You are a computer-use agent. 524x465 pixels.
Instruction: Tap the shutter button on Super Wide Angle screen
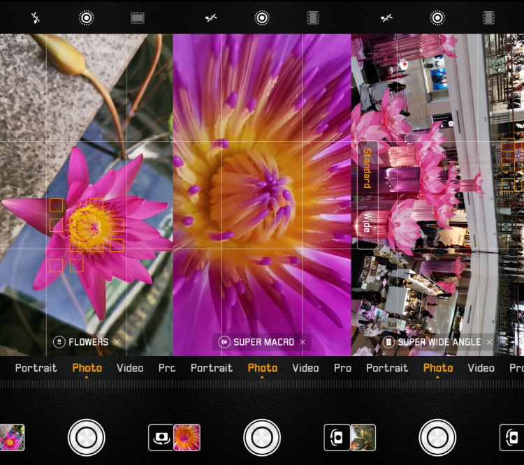click(x=437, y=437)
